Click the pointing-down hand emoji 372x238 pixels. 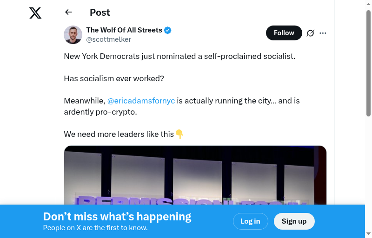(179, 135)
